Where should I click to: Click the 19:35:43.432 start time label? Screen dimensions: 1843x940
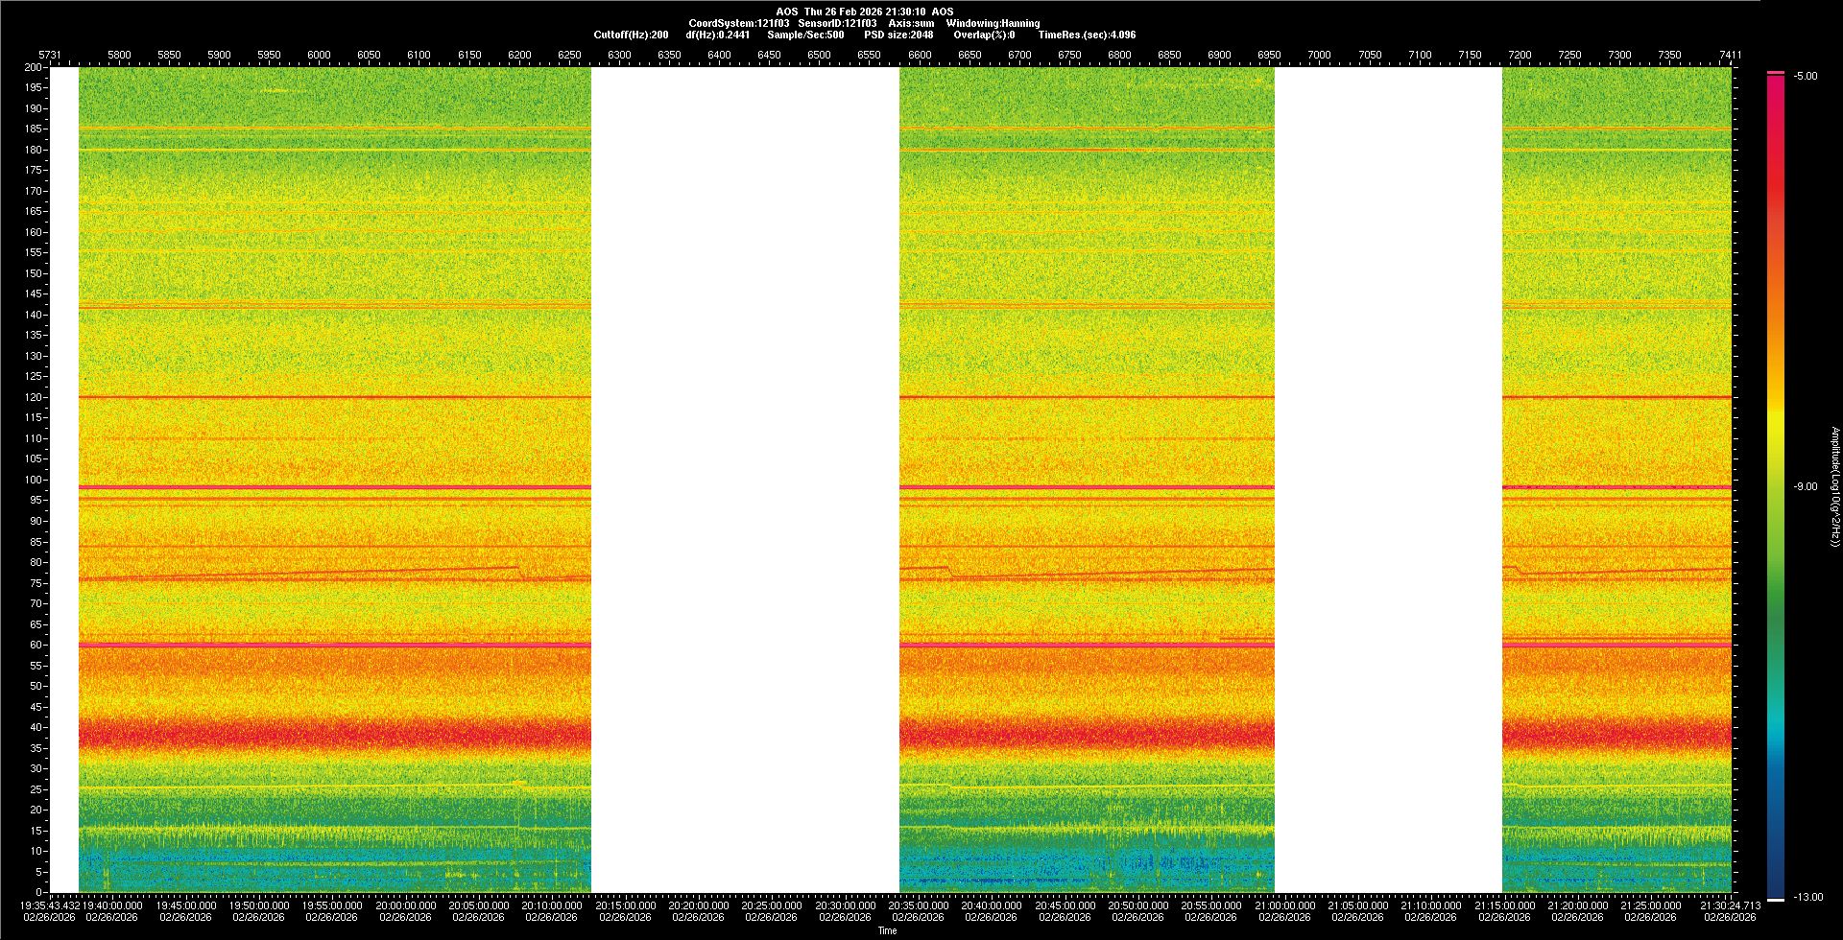pos(50,905)
